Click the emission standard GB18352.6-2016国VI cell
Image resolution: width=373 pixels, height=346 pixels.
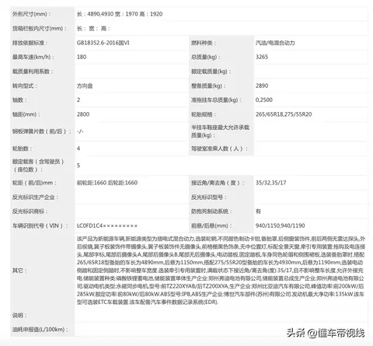click(x=103, y=43)
